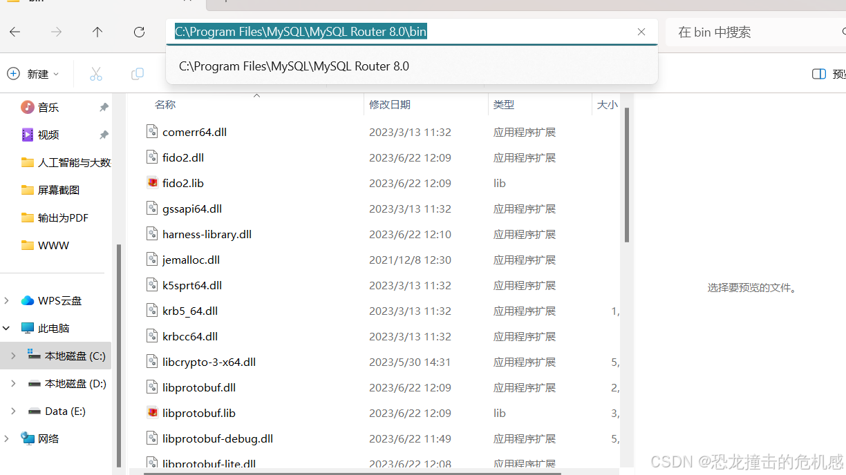Unpin 音乐 using its pin icon
The width and height of the screenshot is (846, 475).
tap(104, 107)
